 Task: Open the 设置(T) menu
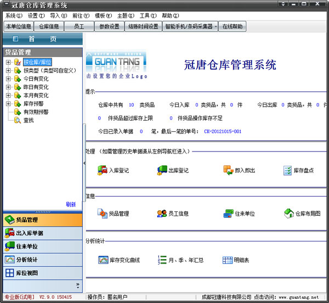36,16
